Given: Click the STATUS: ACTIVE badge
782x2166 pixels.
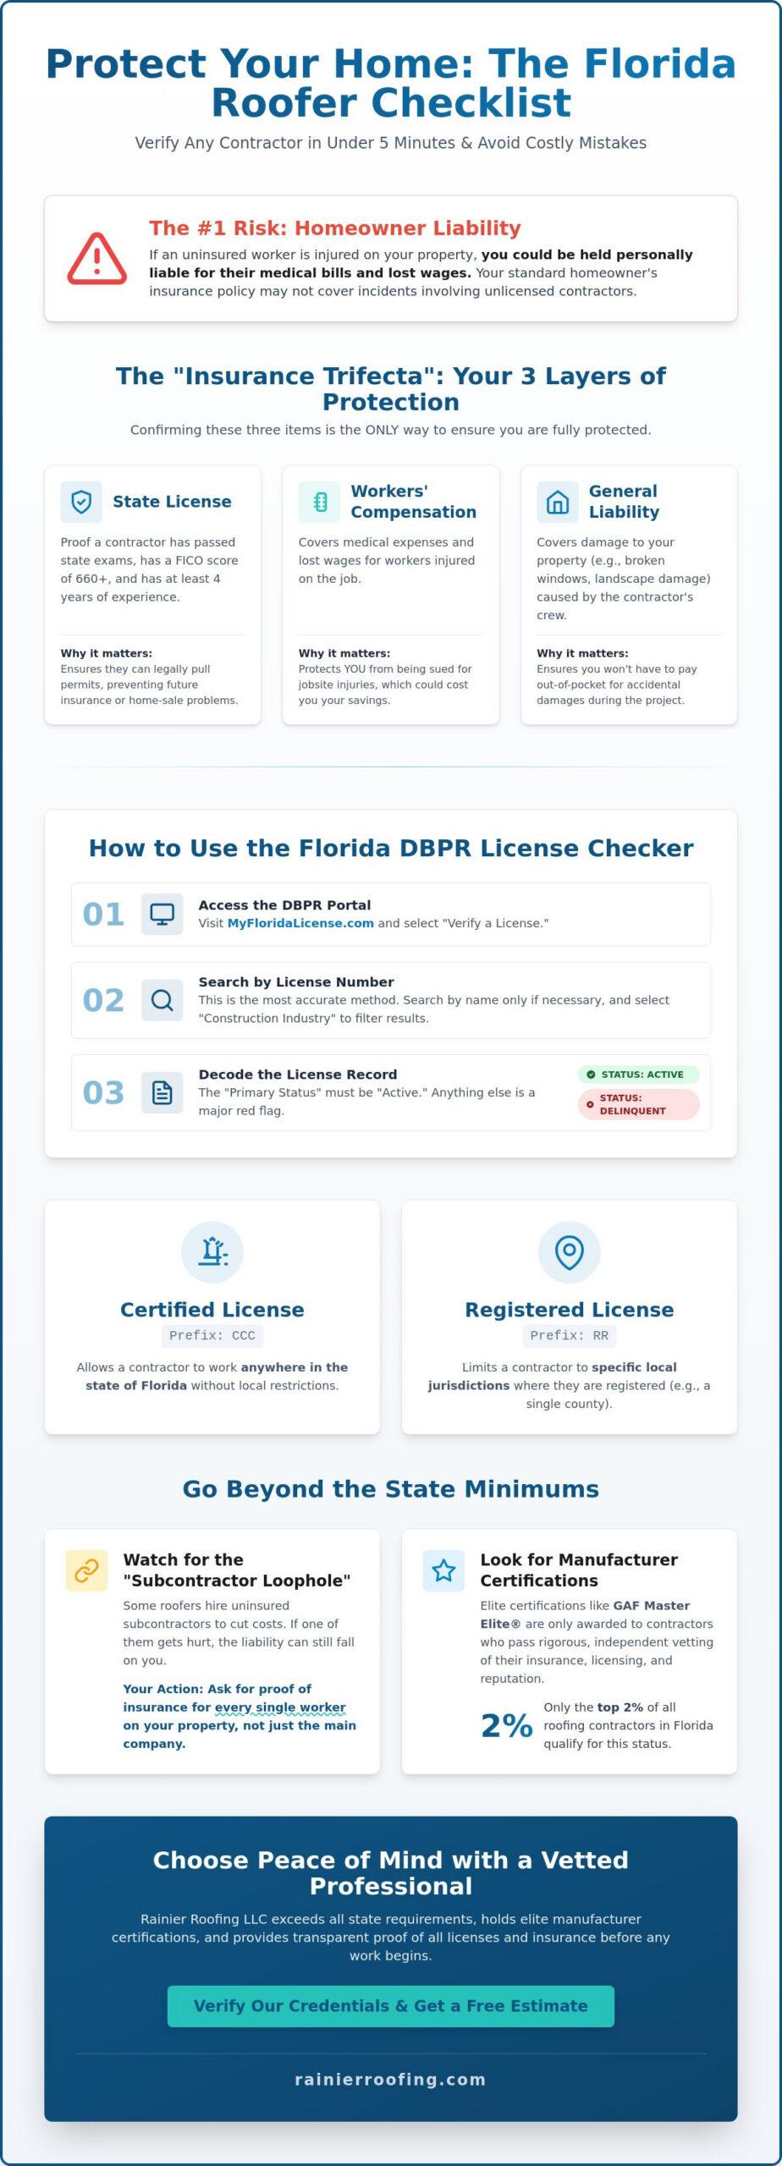Looking at the screenshot, I should (639, 1075).
